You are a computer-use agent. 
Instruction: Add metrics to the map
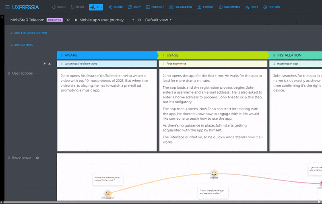point(22,45)
